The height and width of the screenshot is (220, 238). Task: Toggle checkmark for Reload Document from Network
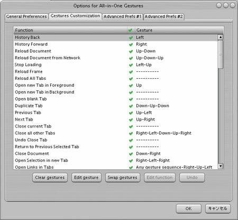click(x=131, y=58)
